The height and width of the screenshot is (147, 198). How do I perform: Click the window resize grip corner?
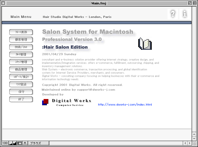[194, 143]
